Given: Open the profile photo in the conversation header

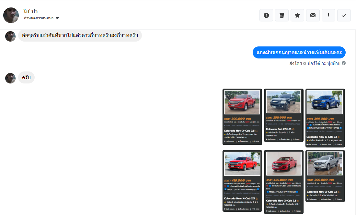Looking at the screenshot, I should click(11, 15).
